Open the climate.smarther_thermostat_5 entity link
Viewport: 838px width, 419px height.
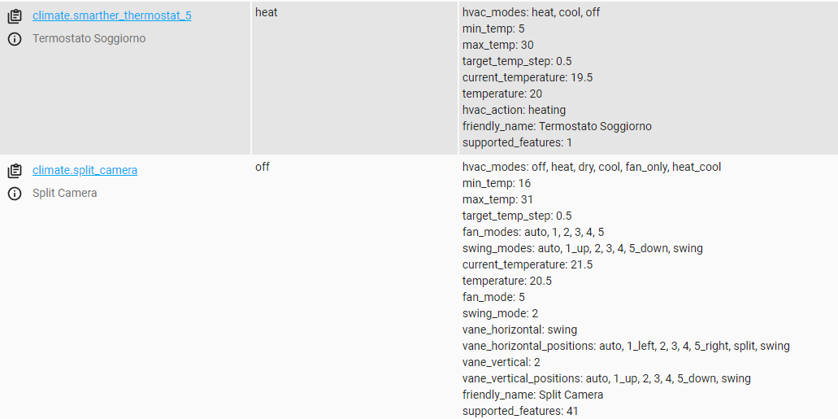point(111,15)
